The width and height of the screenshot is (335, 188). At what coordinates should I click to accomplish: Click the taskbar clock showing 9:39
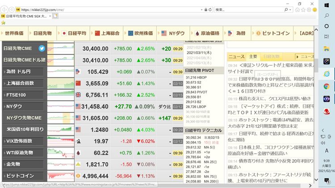pos(327,161)
